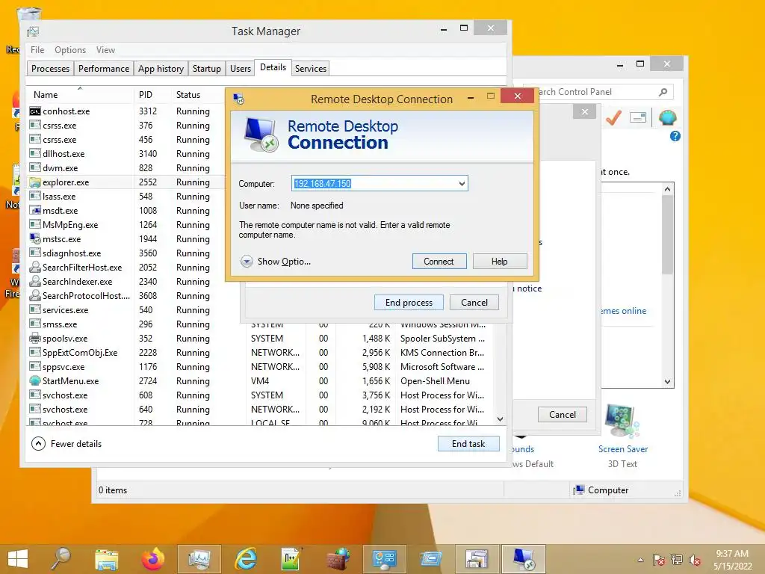Viewport: 765px width, 574px height.
Task: Click the End task button
Action: click(468, 444)
